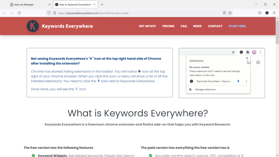Reload the current page

click(19, 13)
